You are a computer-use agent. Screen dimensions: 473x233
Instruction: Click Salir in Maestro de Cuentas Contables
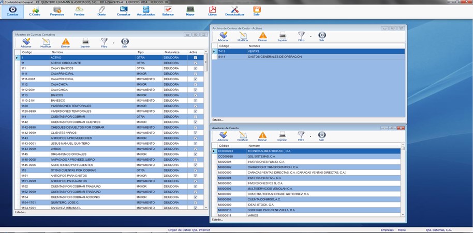(x=125, y=43)
